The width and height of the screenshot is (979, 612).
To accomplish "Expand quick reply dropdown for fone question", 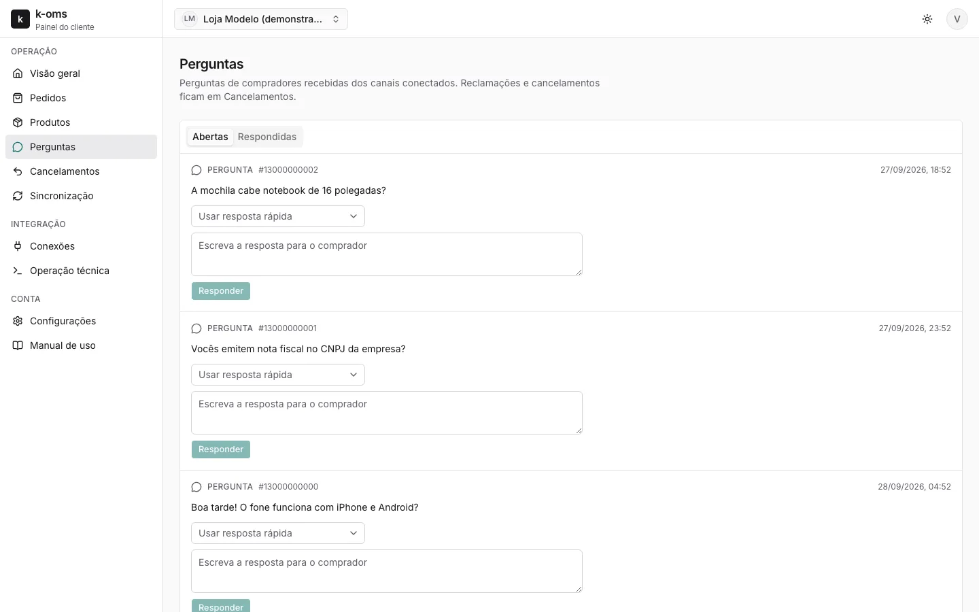I will [x=278, y=533].
